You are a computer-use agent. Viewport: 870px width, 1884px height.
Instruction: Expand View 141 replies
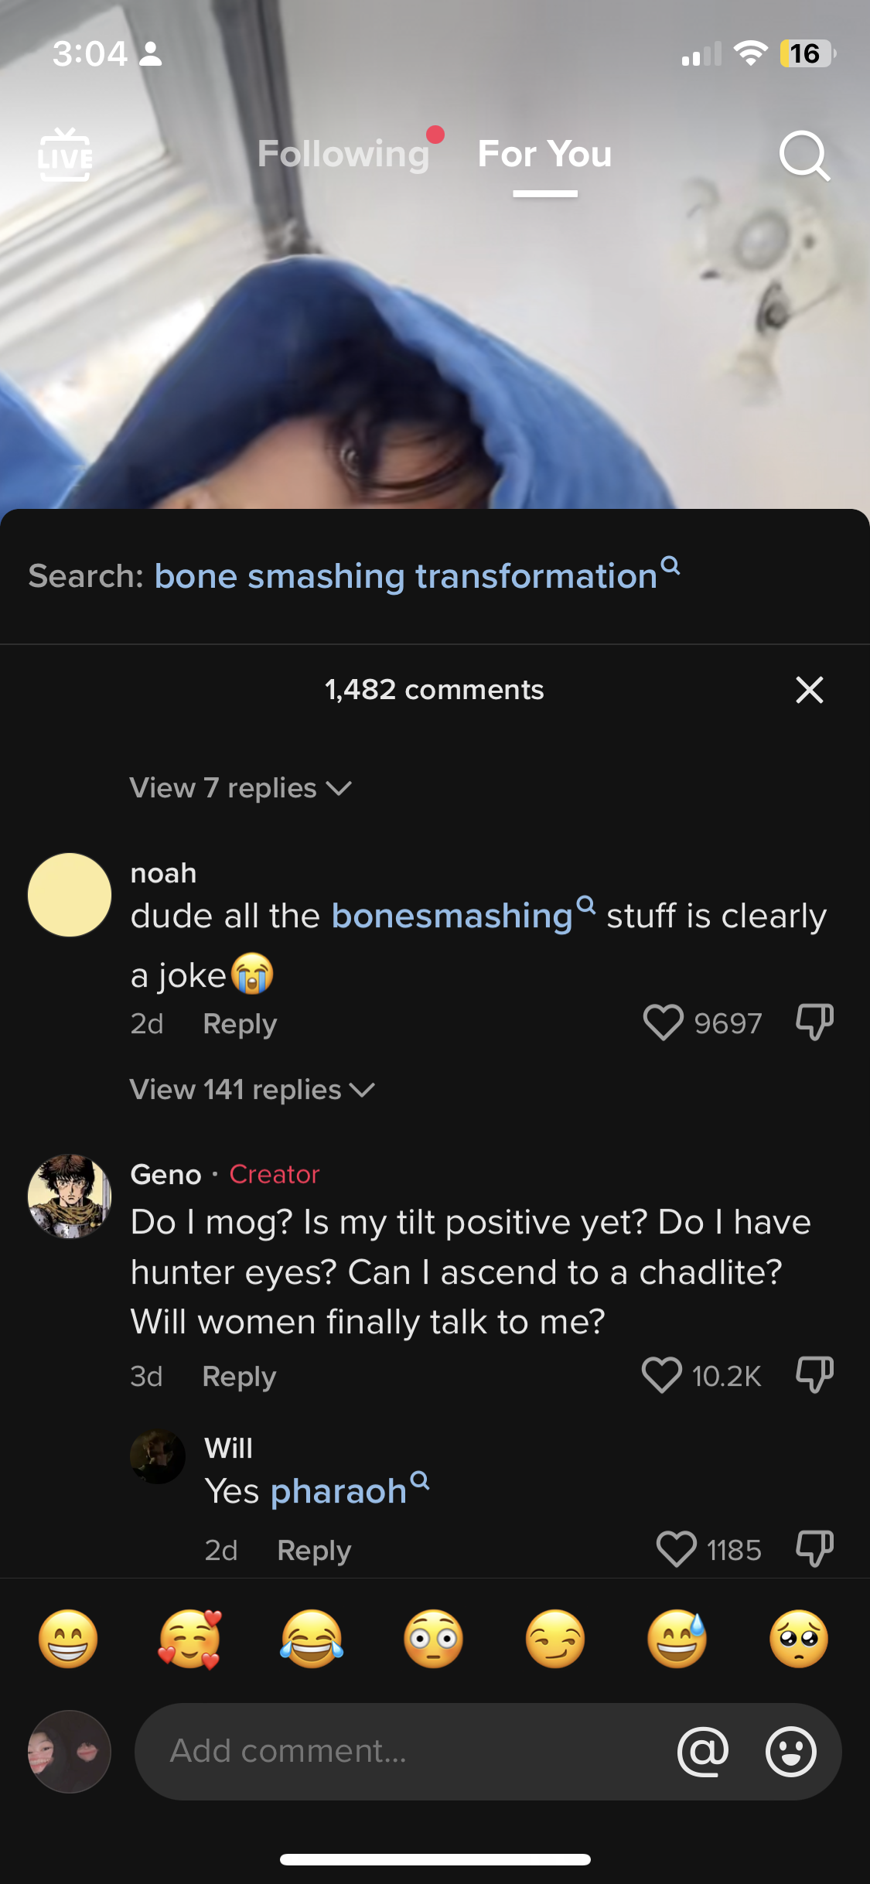pyautogui.click(x=252, y=1090)
